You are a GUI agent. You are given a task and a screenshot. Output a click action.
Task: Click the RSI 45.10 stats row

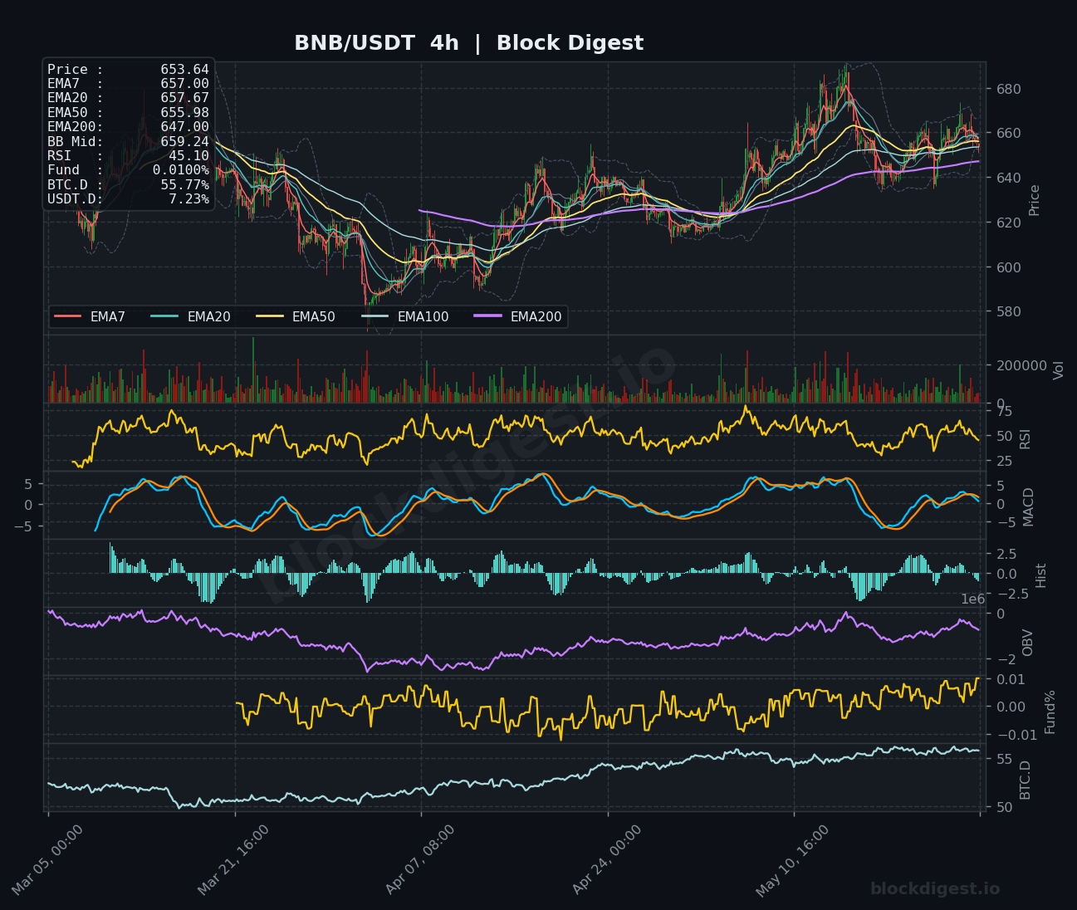[x=128, y=156]
